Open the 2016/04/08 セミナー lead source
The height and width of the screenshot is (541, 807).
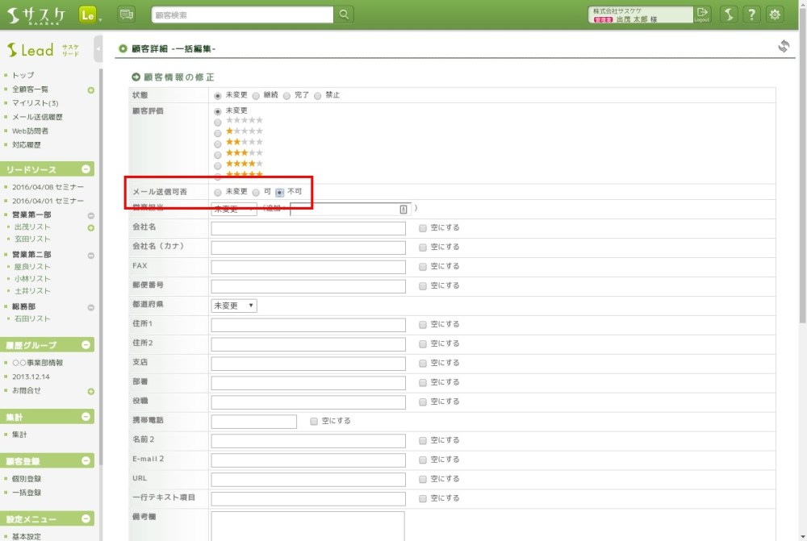pyautogui.click(x=48, y=187)
